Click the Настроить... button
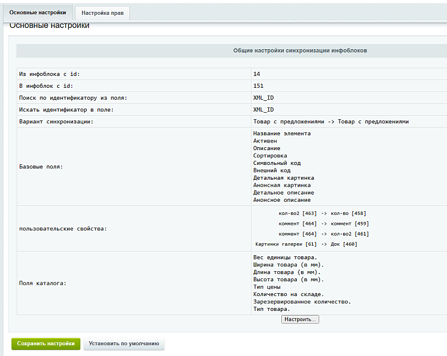The height and width of the screenshot is (356, 447). [x=300, y=319]
